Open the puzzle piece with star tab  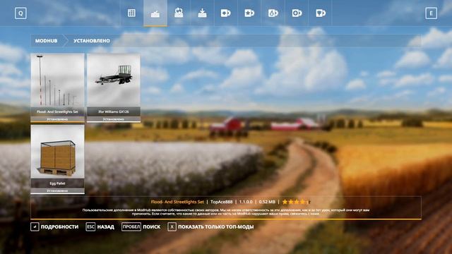coord(249,13)
